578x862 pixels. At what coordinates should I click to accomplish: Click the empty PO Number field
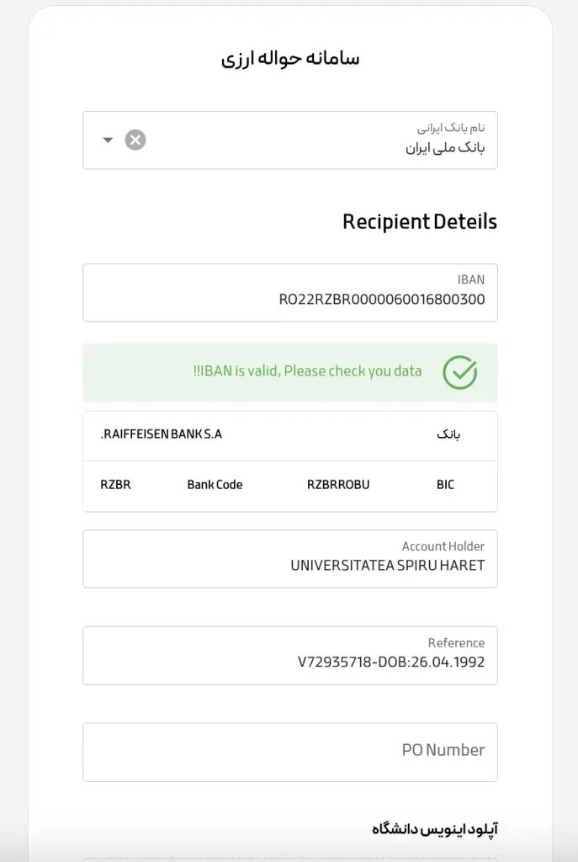click(x=290, y=752)
